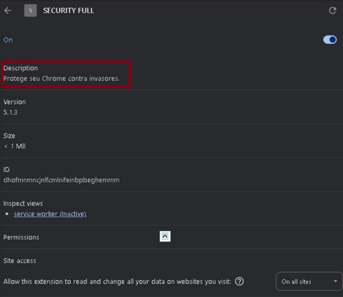Viewport: 343px width, 297px height.
Task: Click the 'Allow this extension to read' text
Action: click(117, 282)
